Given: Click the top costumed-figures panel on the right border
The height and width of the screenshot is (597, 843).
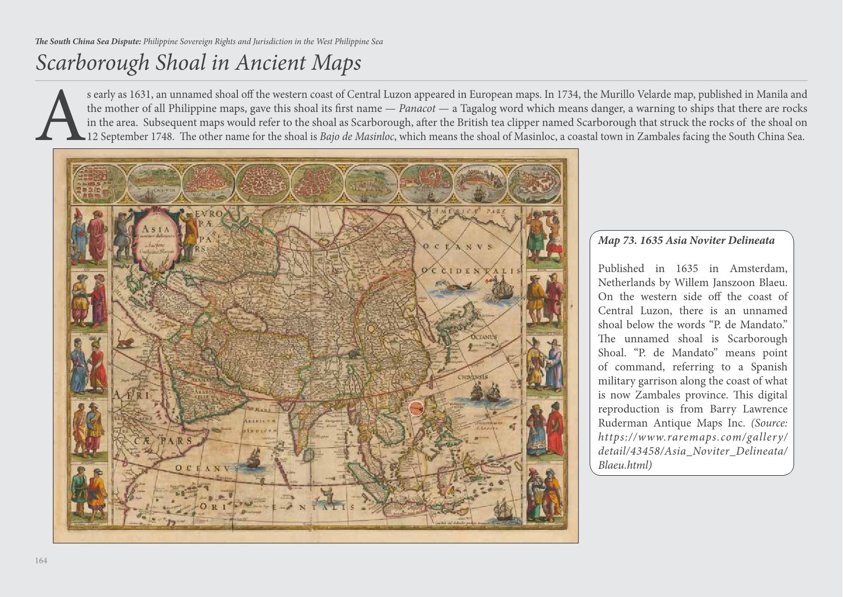Looking at the screenshot, I should click(x=544, y=238).
